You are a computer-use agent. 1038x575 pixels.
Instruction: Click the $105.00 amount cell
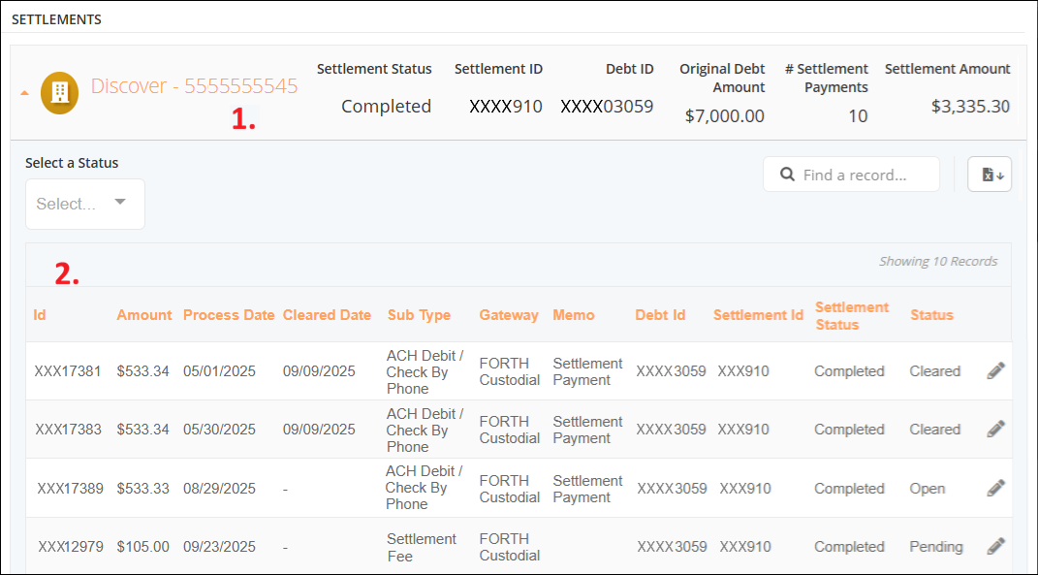143,547
